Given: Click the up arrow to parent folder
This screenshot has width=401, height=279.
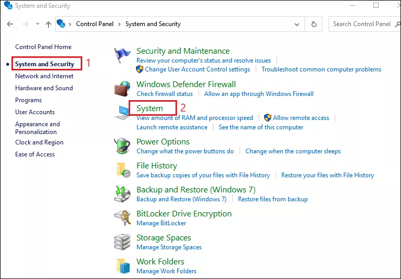Looking at the screenshot, I should pos(48,24).
